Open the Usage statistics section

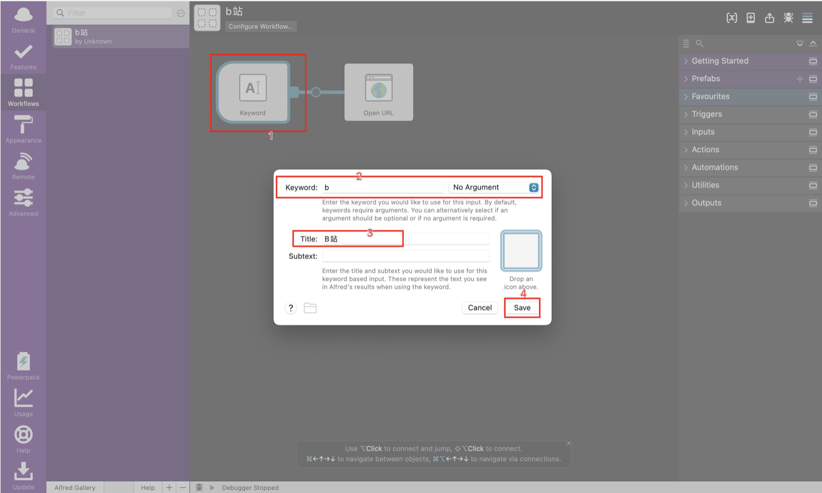click(23, 403)
